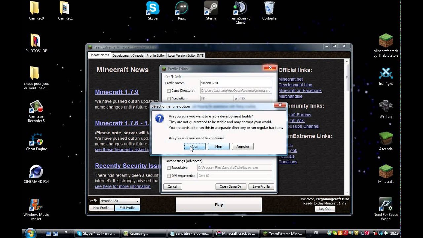Launch Need For Speed World shortcut

pyautogui.click(x=386, y=209)
